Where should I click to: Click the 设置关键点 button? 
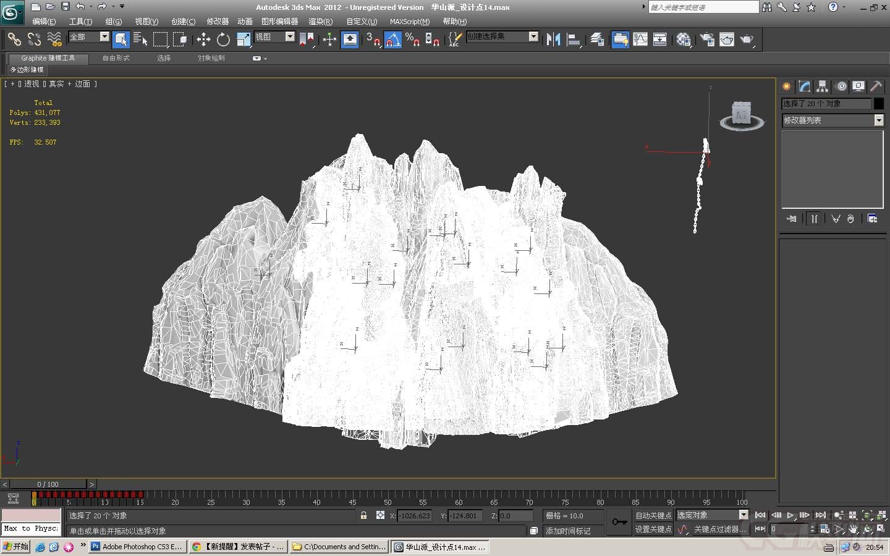(x=653, y=529)
